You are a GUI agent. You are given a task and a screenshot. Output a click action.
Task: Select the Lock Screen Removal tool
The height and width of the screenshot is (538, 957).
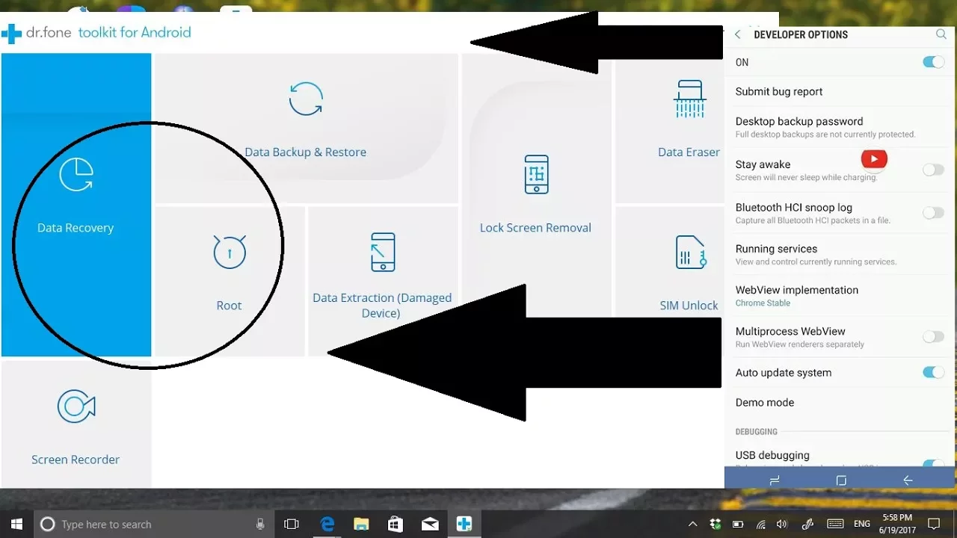536,204
